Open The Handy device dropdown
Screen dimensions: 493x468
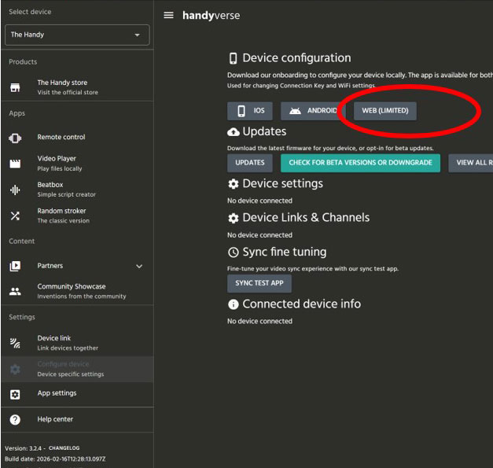(76, 35)
